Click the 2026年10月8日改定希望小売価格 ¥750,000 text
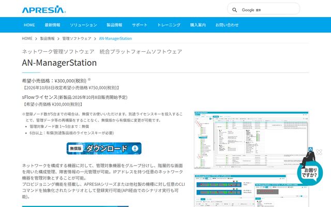Viewport: 331px width, 207px height. tap(71, 87)
